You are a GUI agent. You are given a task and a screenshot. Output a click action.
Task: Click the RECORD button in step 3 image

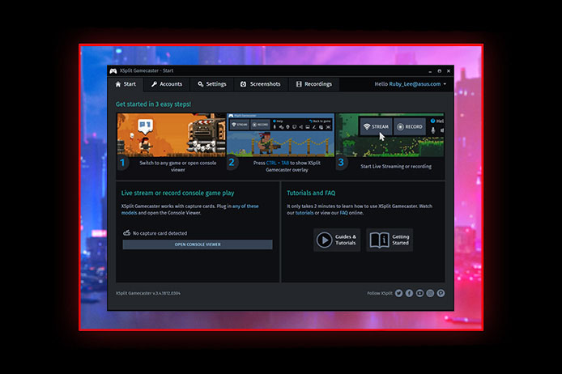click(410, 127)
